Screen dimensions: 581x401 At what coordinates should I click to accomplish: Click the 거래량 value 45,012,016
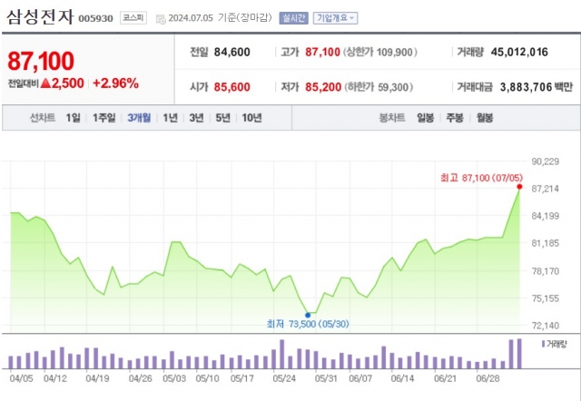[519, 53]
